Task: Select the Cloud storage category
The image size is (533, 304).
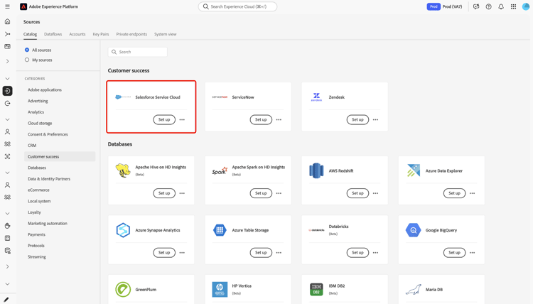Action: (40, 124)
